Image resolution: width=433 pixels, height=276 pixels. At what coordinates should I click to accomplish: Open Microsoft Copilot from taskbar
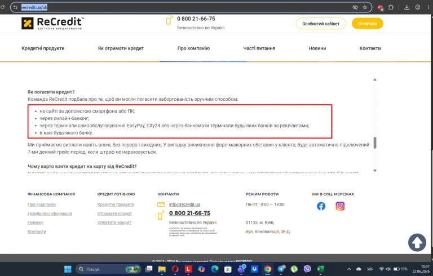(202, 269)
